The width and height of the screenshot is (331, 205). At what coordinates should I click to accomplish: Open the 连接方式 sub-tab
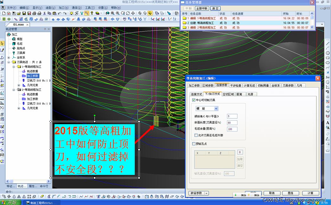click(x=196, y=94)
